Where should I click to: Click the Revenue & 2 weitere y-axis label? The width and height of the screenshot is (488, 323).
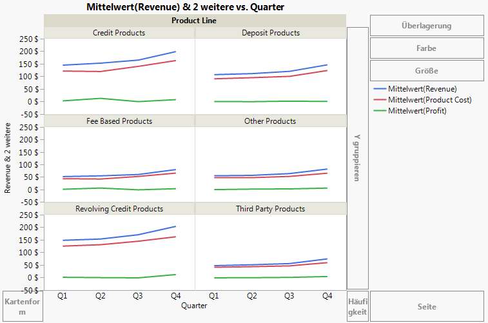pos(8,161)
